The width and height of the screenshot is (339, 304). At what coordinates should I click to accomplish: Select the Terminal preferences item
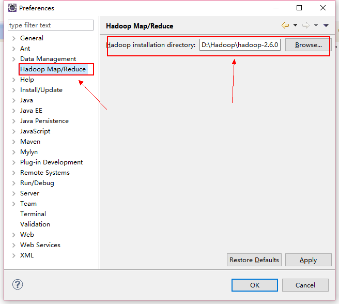click(x=33, y=214)
